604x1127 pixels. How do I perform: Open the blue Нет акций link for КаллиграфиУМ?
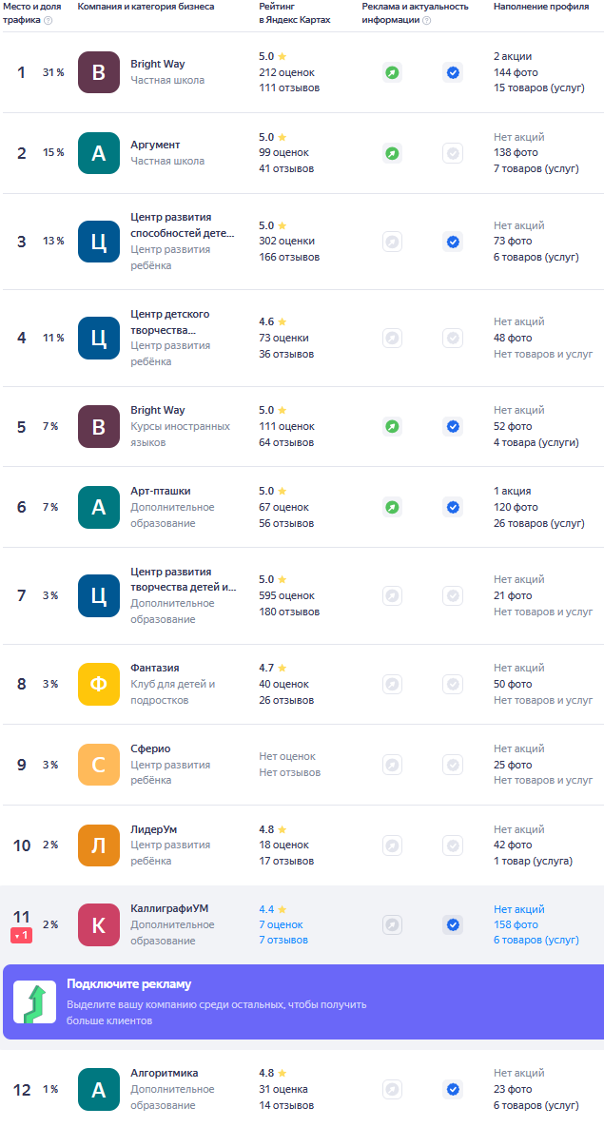[519, 909]
